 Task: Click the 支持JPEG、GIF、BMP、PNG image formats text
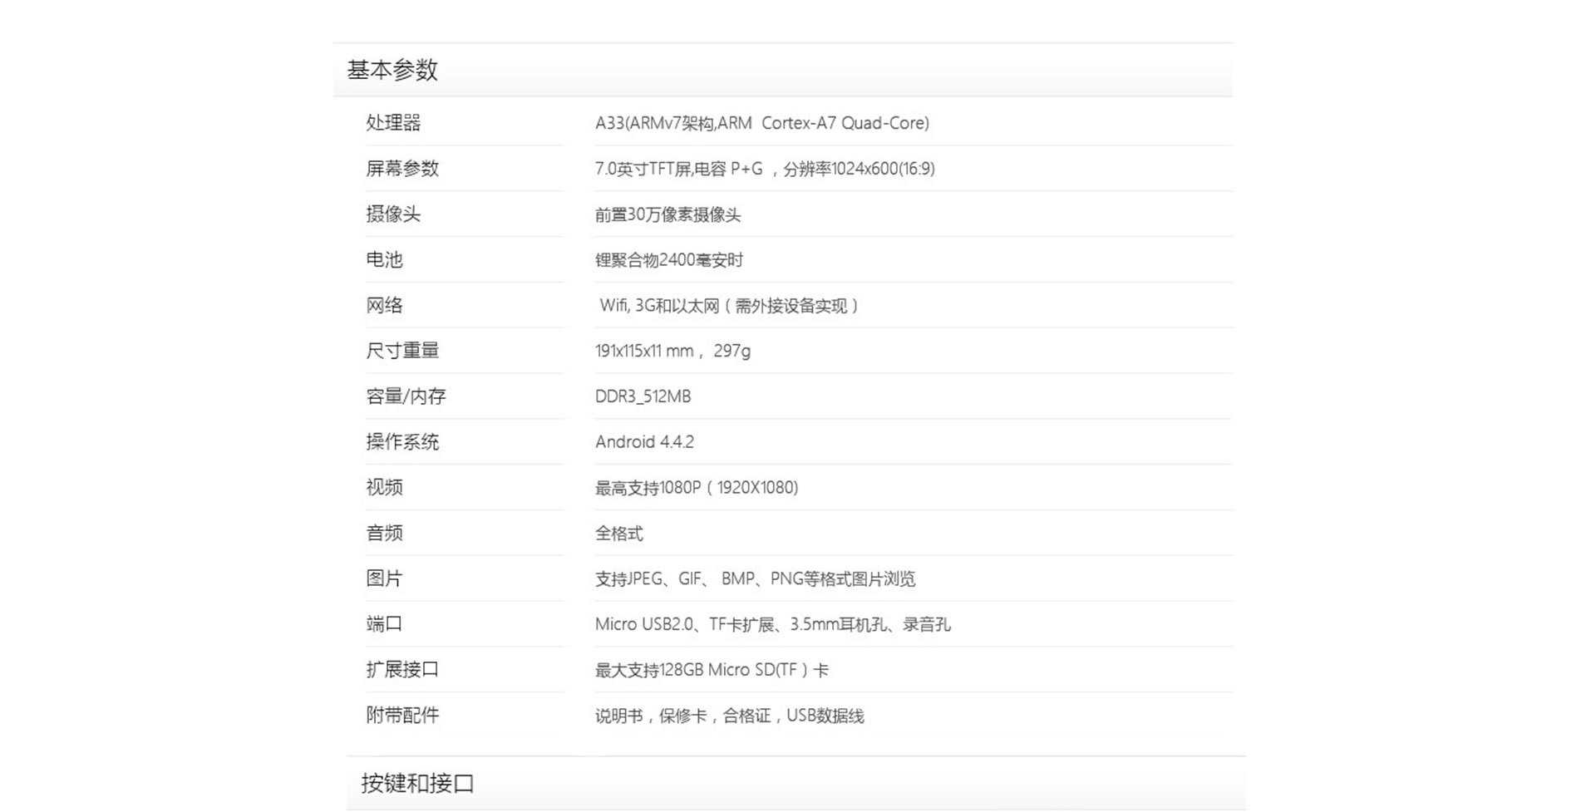click(x=755, y=578)
